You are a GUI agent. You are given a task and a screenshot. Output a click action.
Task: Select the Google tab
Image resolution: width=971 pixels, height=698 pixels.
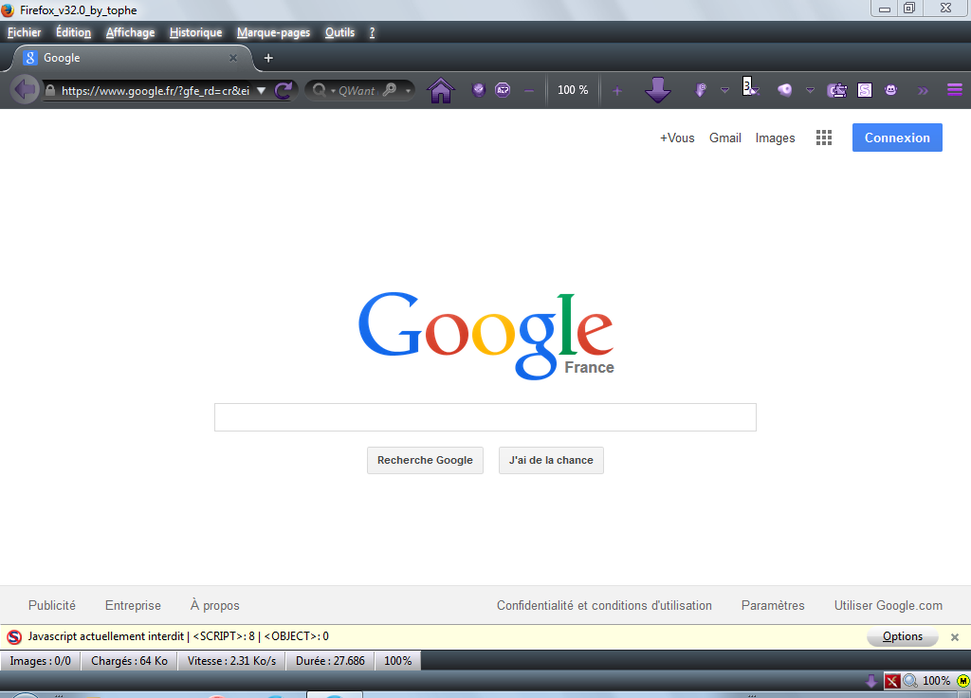(130, 58)
